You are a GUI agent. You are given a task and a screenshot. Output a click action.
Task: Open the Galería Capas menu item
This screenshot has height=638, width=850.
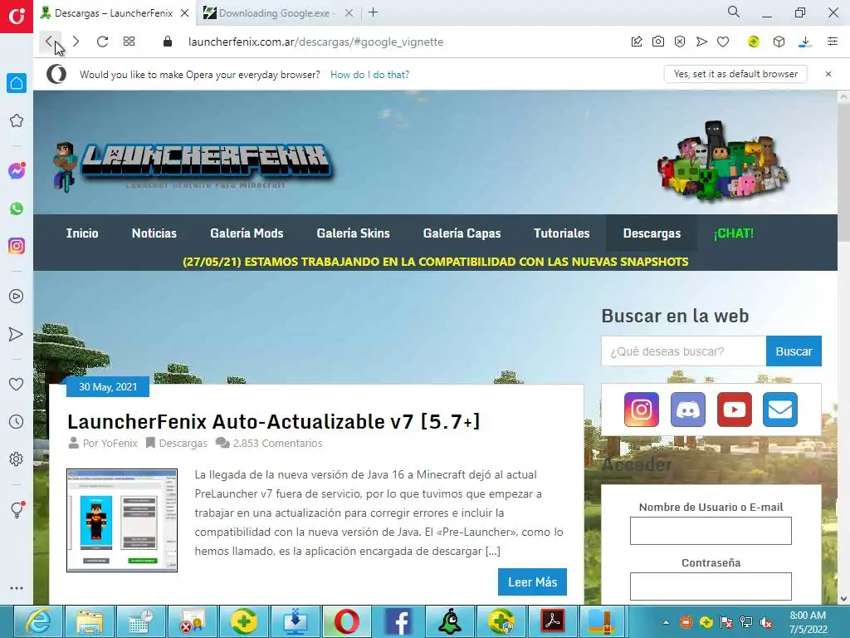click(462, 233)
